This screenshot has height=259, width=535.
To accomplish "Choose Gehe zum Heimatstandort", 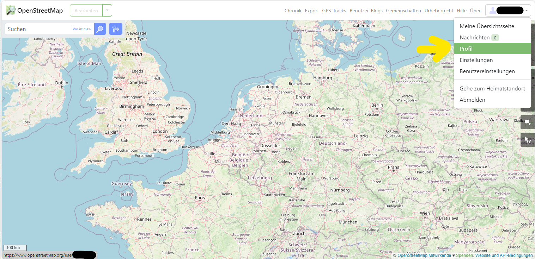I will coord(492,88).
